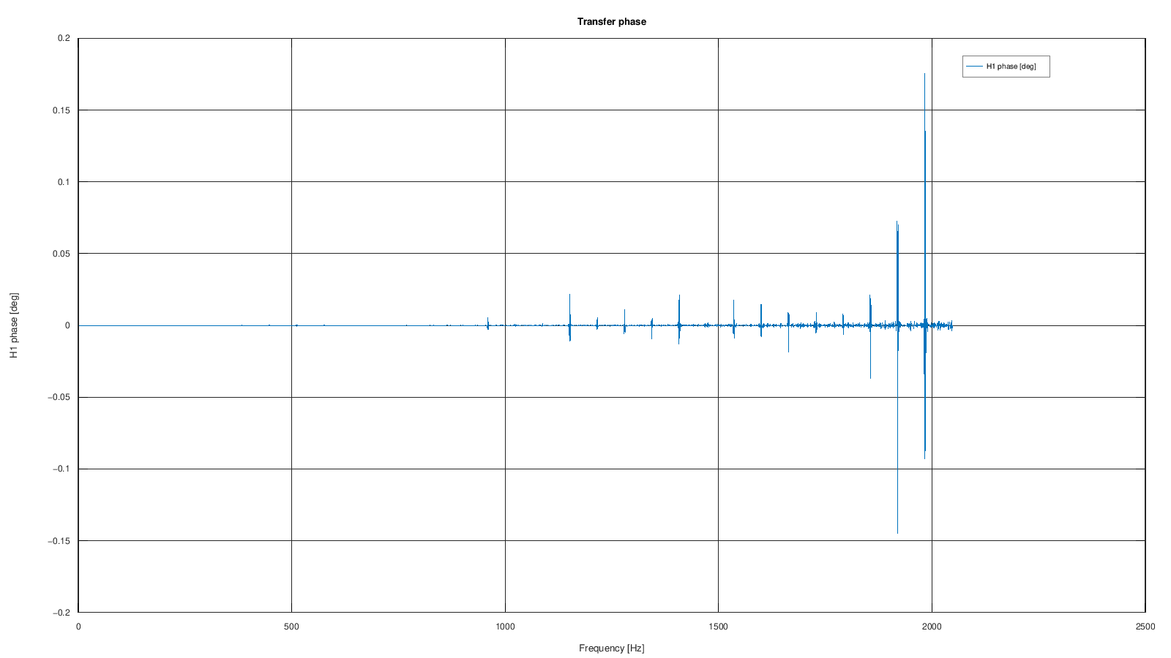Click the x-axis tick label 1500

[718, 627]
